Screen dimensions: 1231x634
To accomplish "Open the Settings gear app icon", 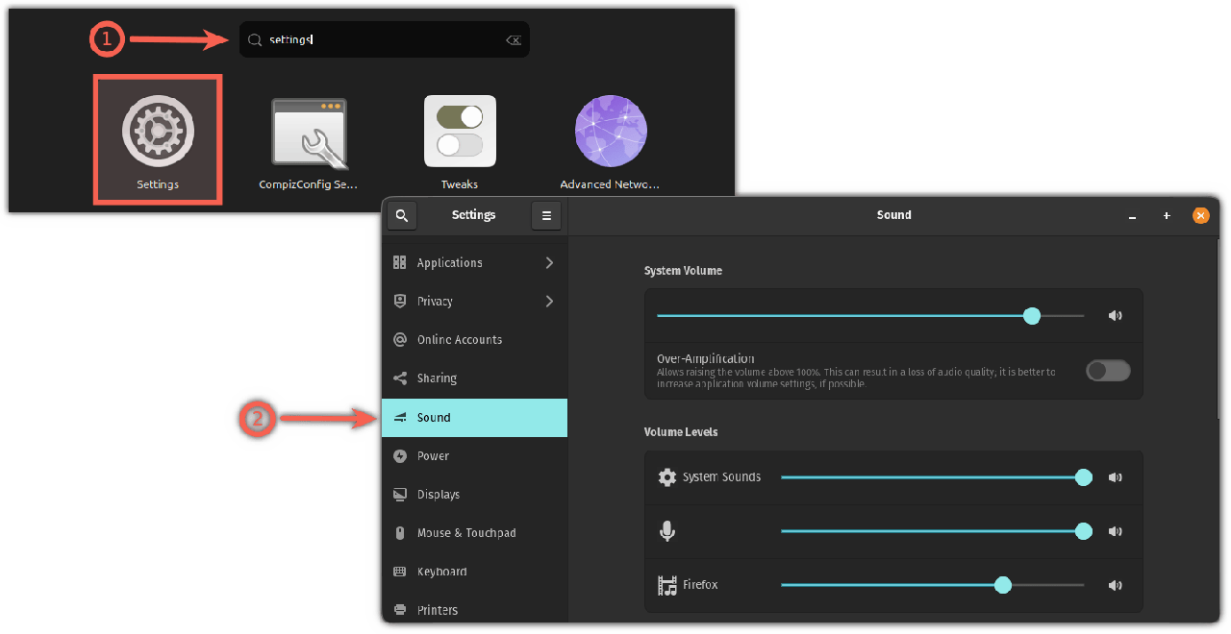I will 158,132.
